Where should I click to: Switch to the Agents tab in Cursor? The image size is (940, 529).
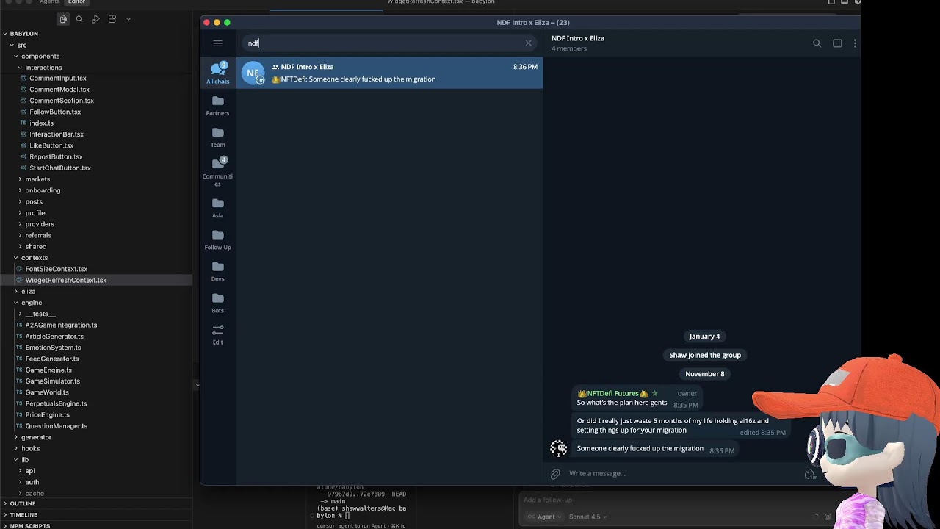pos(50,2)
